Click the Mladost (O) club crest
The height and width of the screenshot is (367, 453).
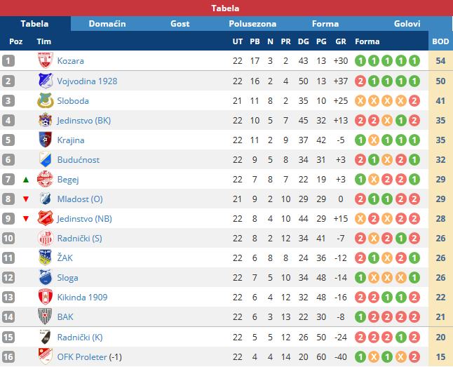[x=45, y=199]
